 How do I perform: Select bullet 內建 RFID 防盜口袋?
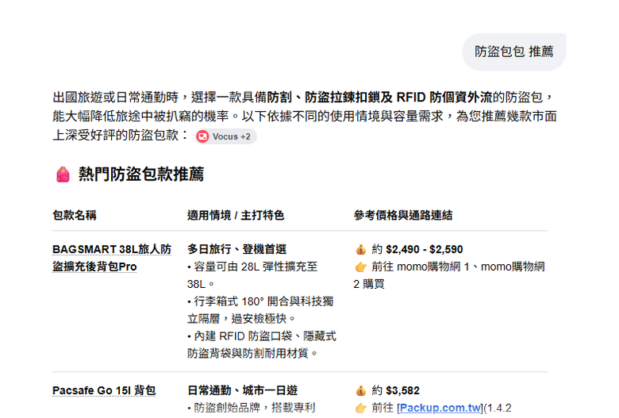(x=262, y=344)
